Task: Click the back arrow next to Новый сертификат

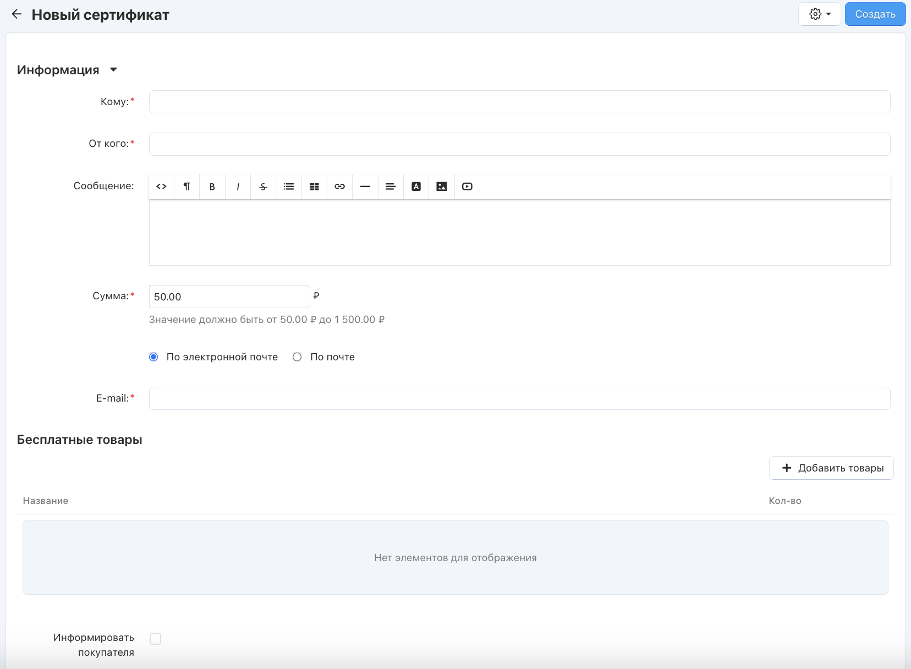Action: tap(17, 14)
